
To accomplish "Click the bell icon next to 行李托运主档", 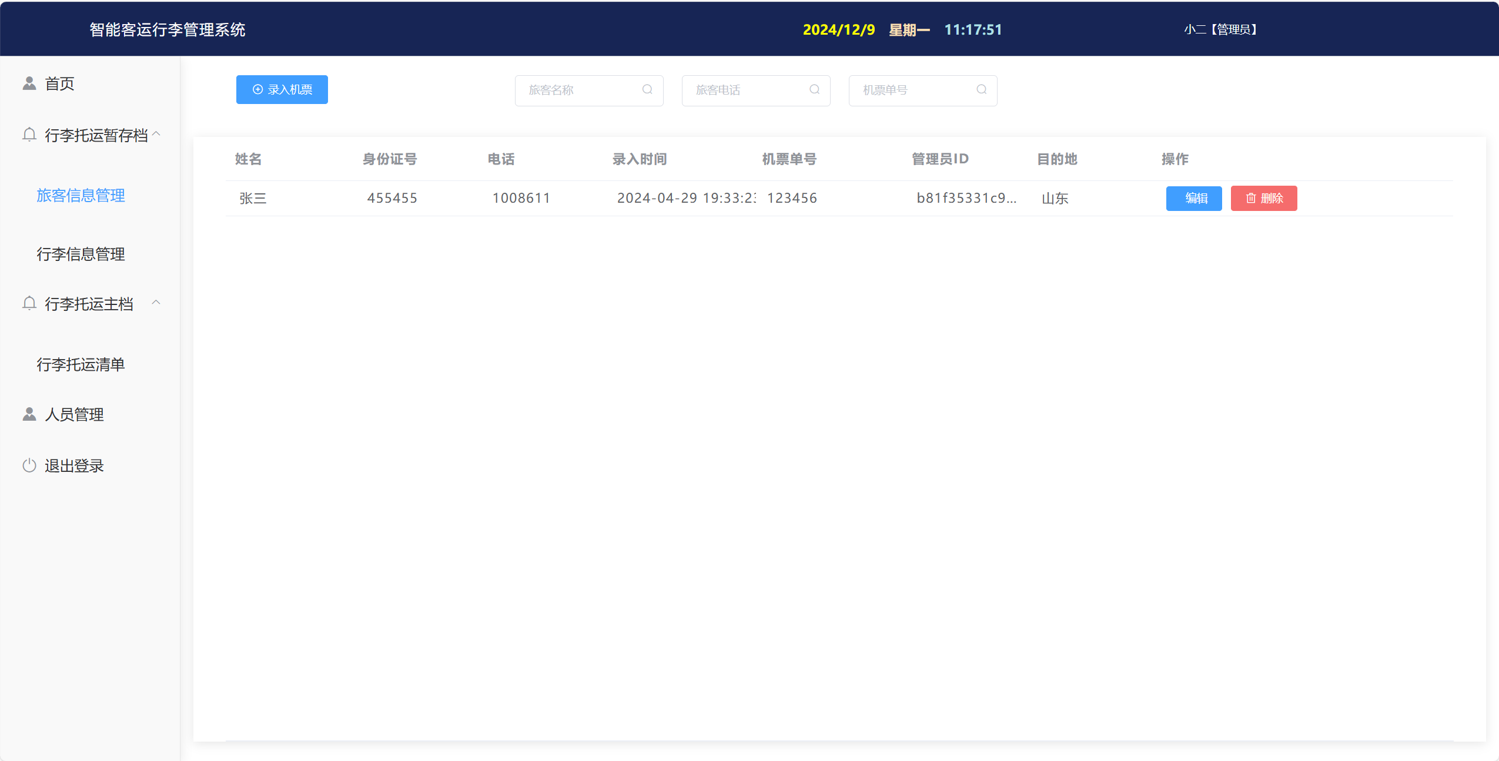I will click(29, 304).
